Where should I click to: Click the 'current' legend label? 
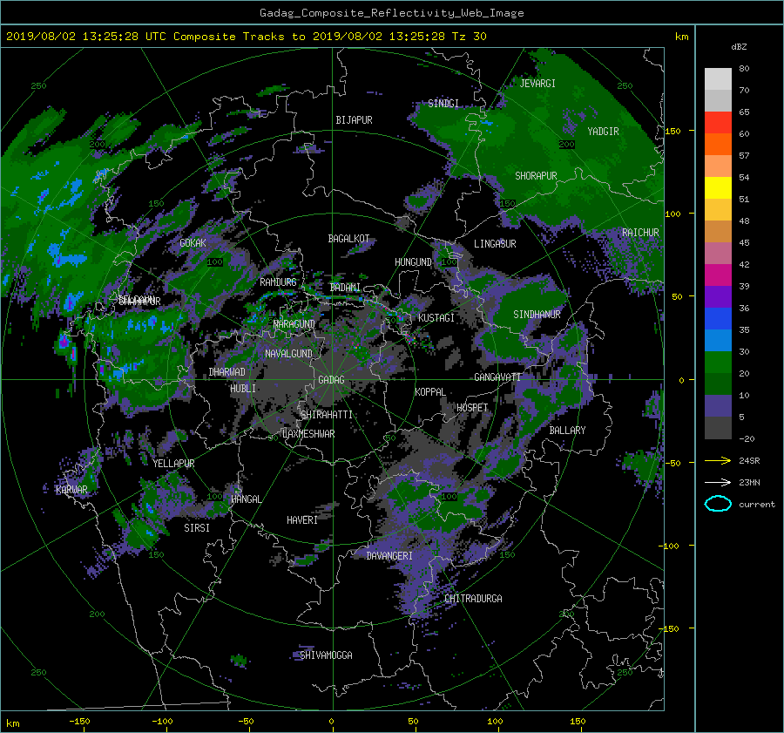[757, 505]
